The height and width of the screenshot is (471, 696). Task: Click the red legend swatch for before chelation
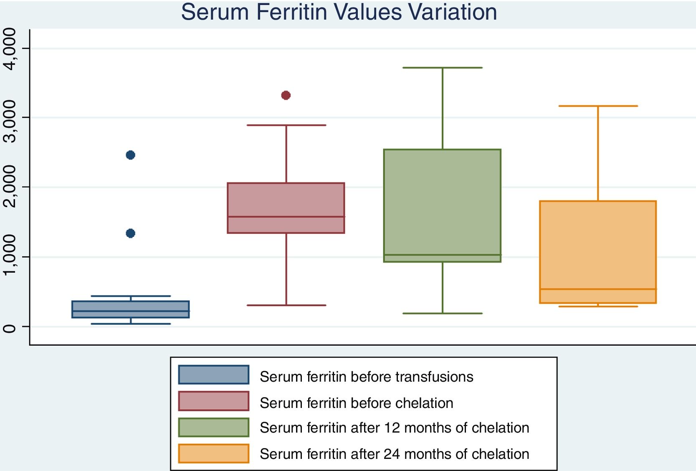click(x=213, y=401)
